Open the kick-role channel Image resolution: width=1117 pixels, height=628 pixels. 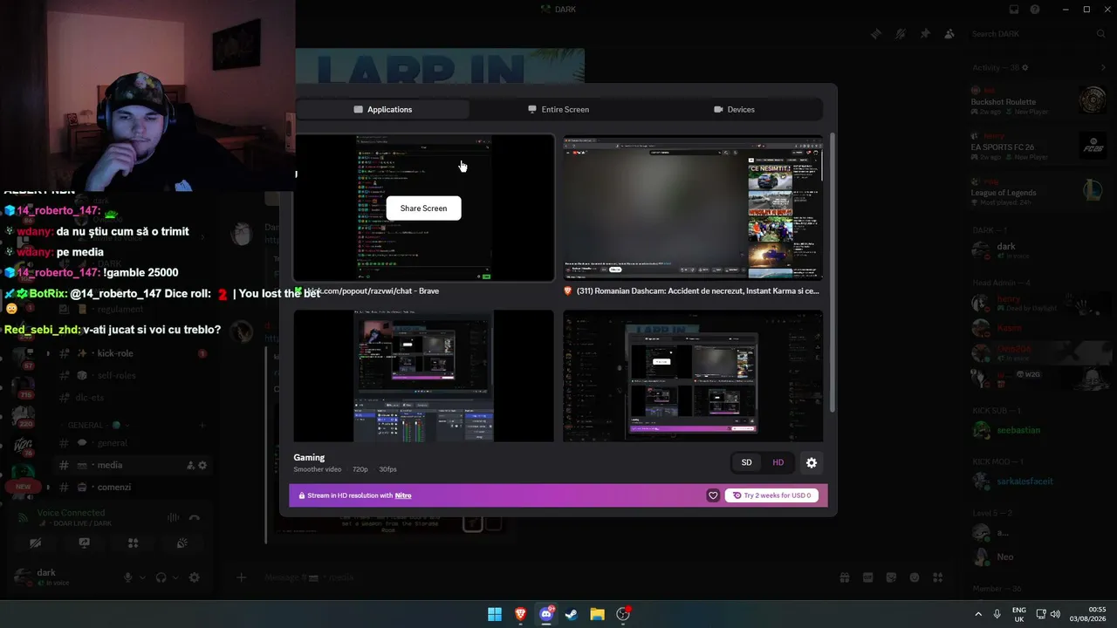(x=132, y=353)
